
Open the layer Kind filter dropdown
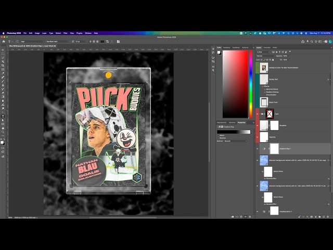point(263,52)
